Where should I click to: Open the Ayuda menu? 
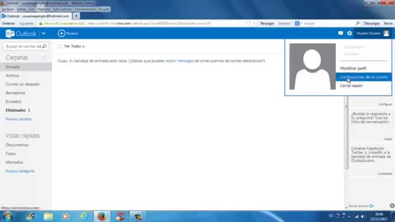(x=104, y=9)
